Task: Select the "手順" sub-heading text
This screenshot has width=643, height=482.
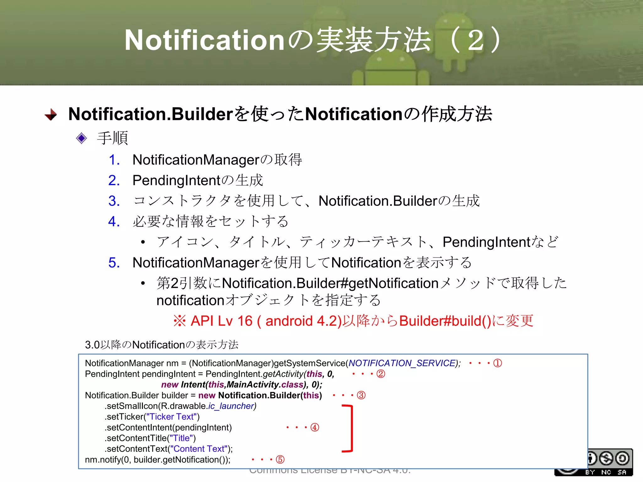Action: point(112,138)
